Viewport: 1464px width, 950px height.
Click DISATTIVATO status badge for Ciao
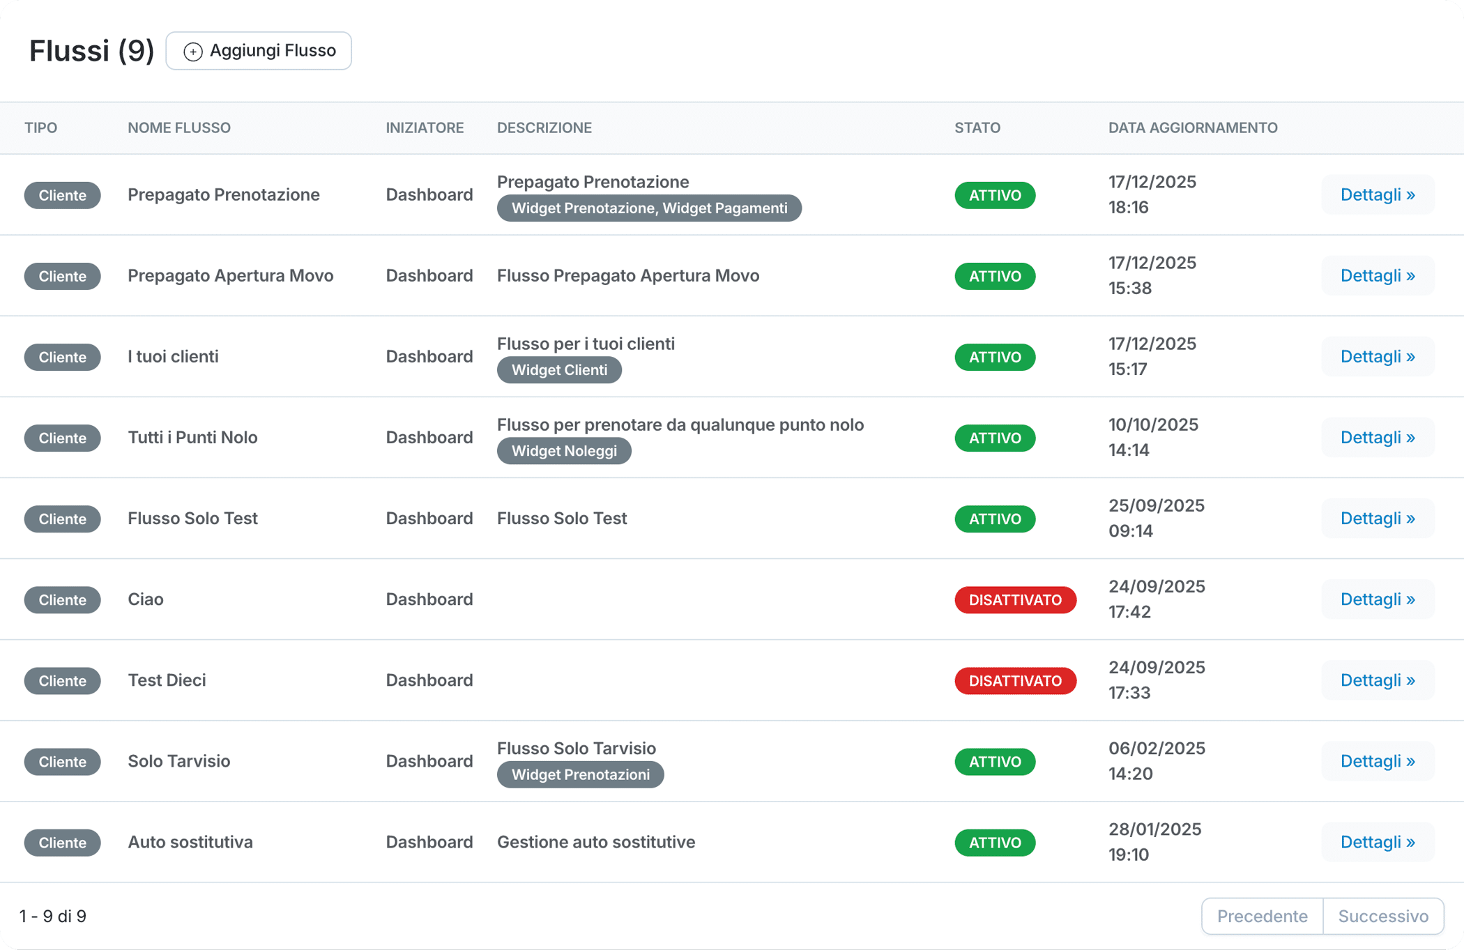1015,599
